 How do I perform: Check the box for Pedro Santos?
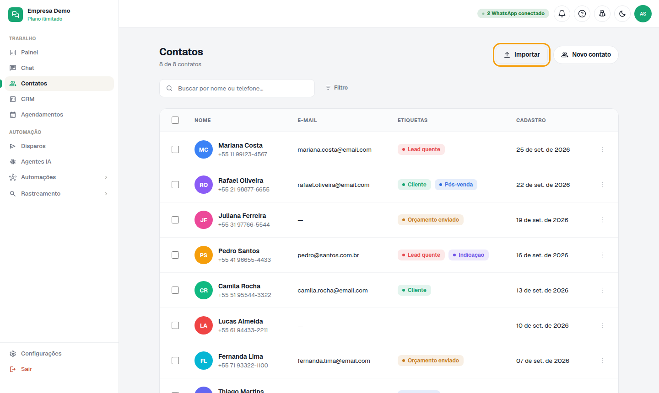coord(175,255)
